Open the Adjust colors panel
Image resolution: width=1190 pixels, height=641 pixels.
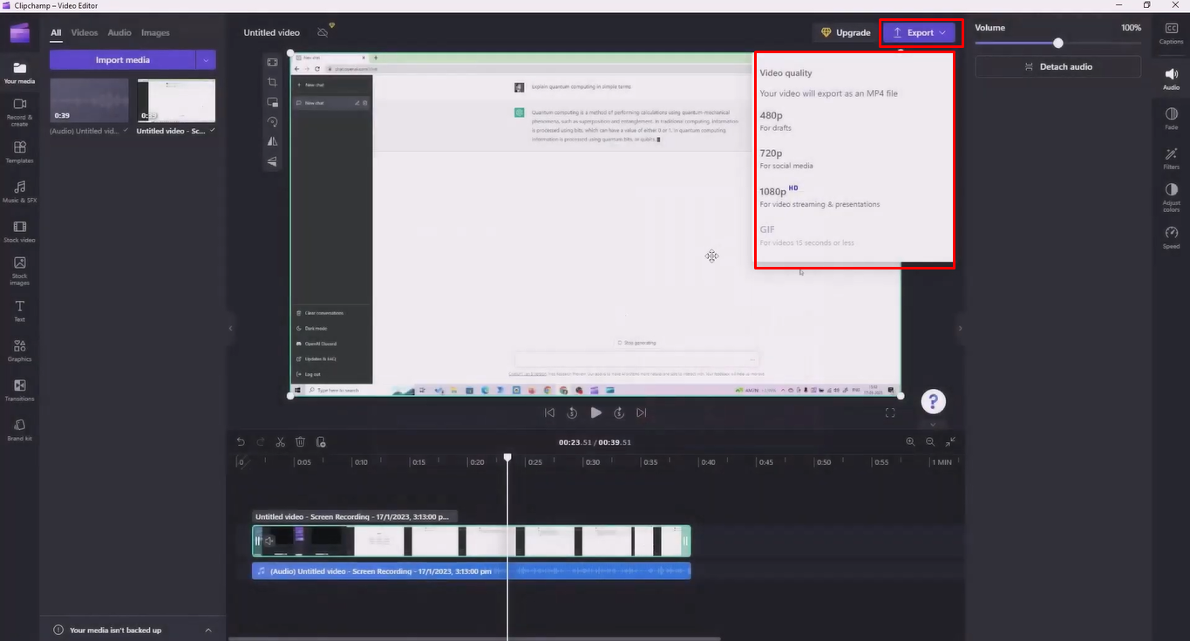[1171, 195]
